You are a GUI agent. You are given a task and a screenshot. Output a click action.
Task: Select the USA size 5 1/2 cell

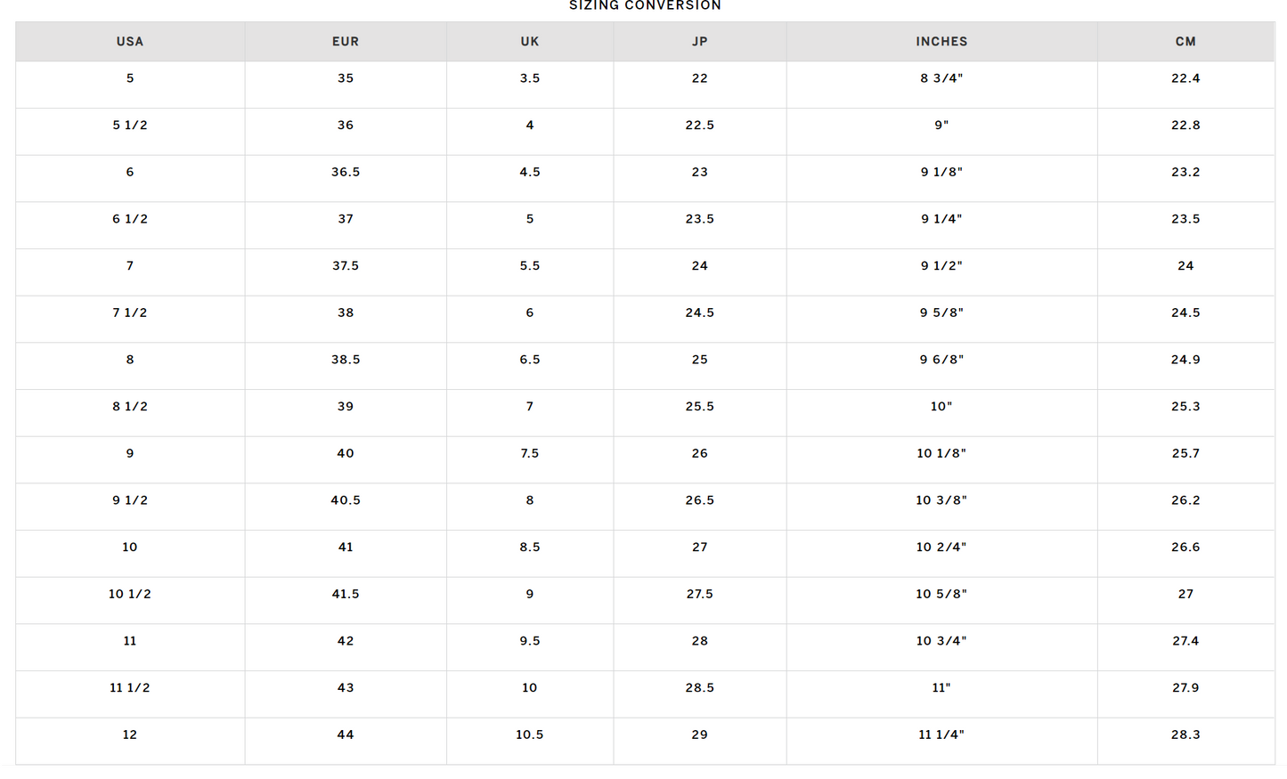130,126
